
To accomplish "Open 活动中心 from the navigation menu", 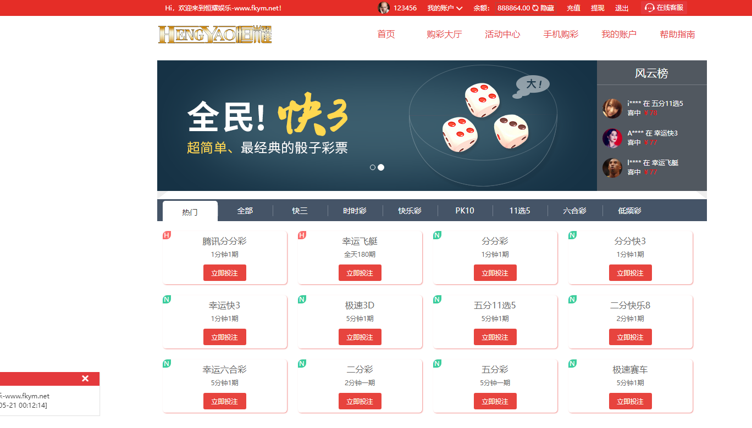I will pos(502,34).
